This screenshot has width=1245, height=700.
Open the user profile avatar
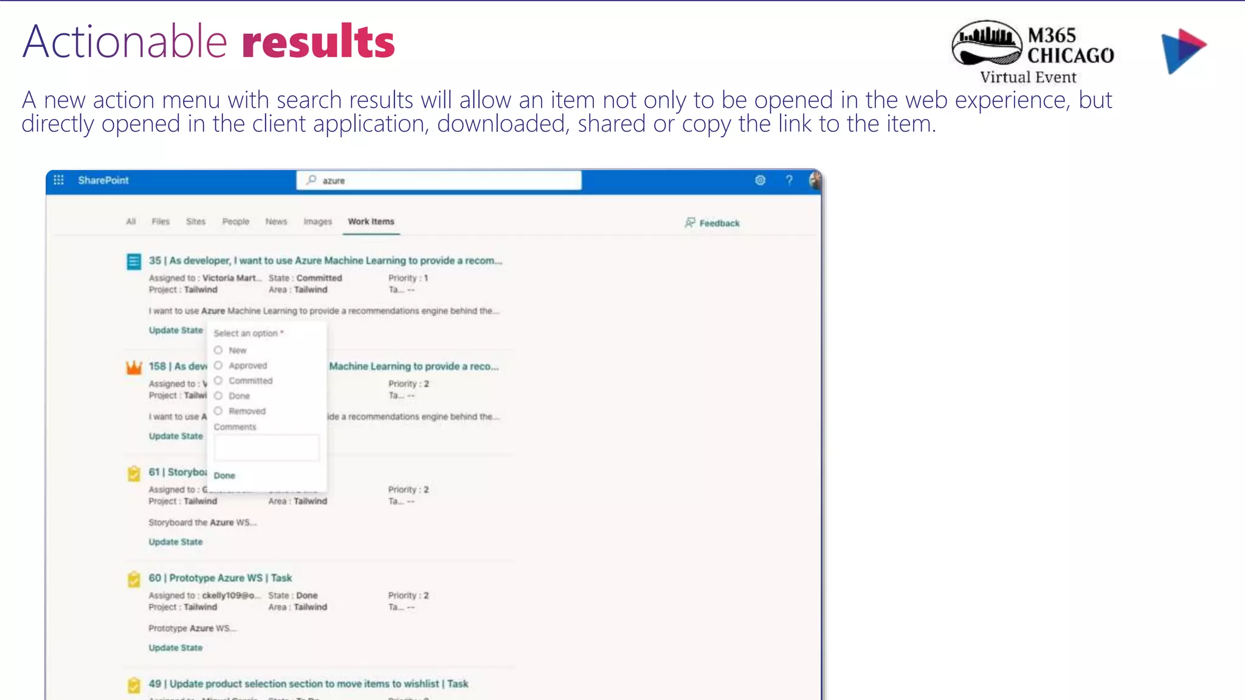point(815,180)
